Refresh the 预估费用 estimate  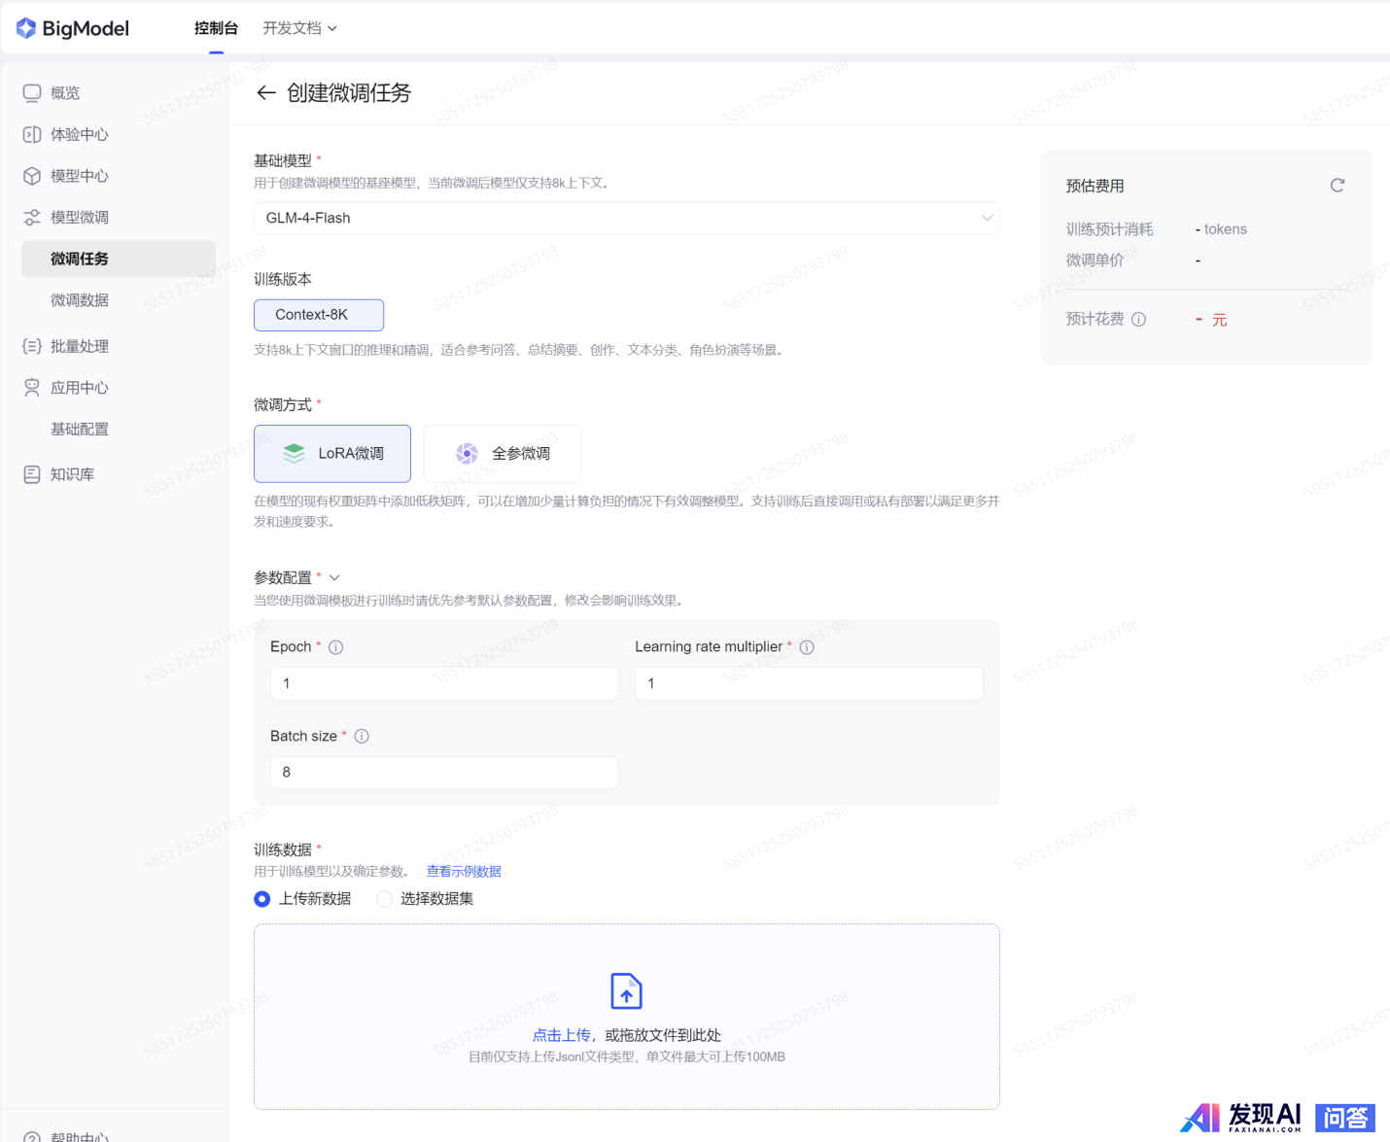tap(1338, 186)
